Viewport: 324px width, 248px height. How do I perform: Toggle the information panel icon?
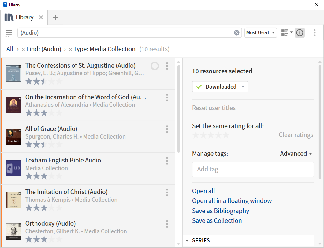(300, 33)
